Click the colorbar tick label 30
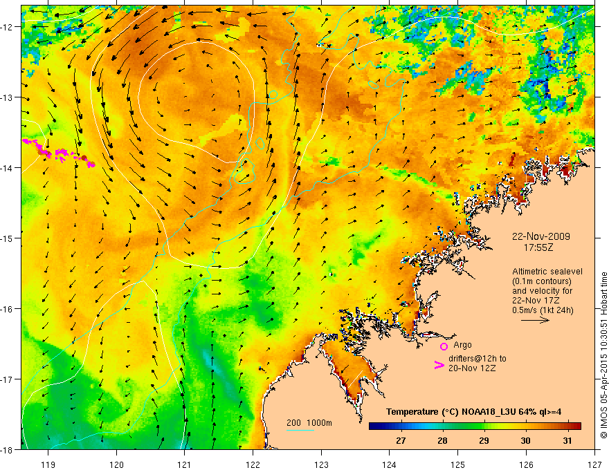 [525, 440]
